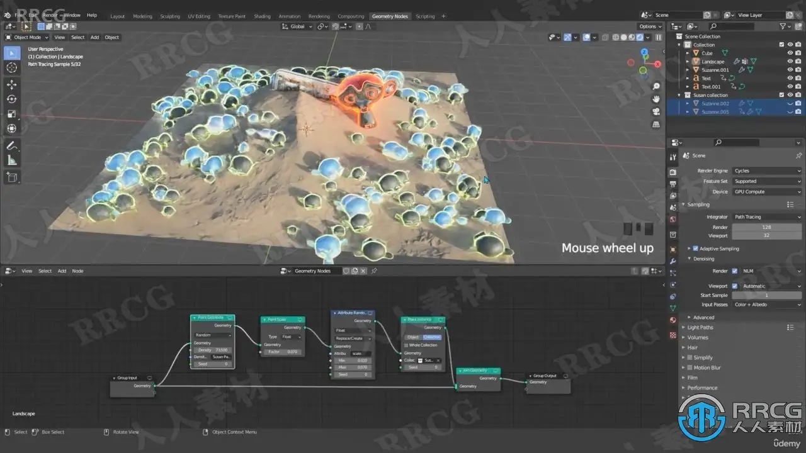
Task: Toggle the camera view icon in viewport
Action: click(x=656, y=111)
